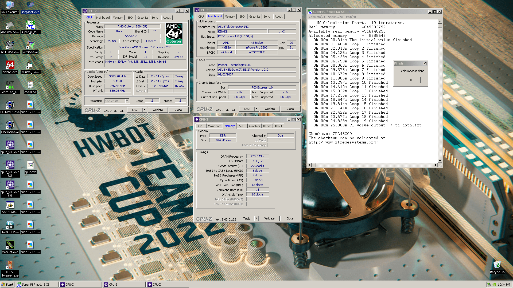Open the Calculate(C) menu in Super PI

(317, 17)
